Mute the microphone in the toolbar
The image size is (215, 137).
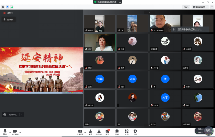point(5,132)
